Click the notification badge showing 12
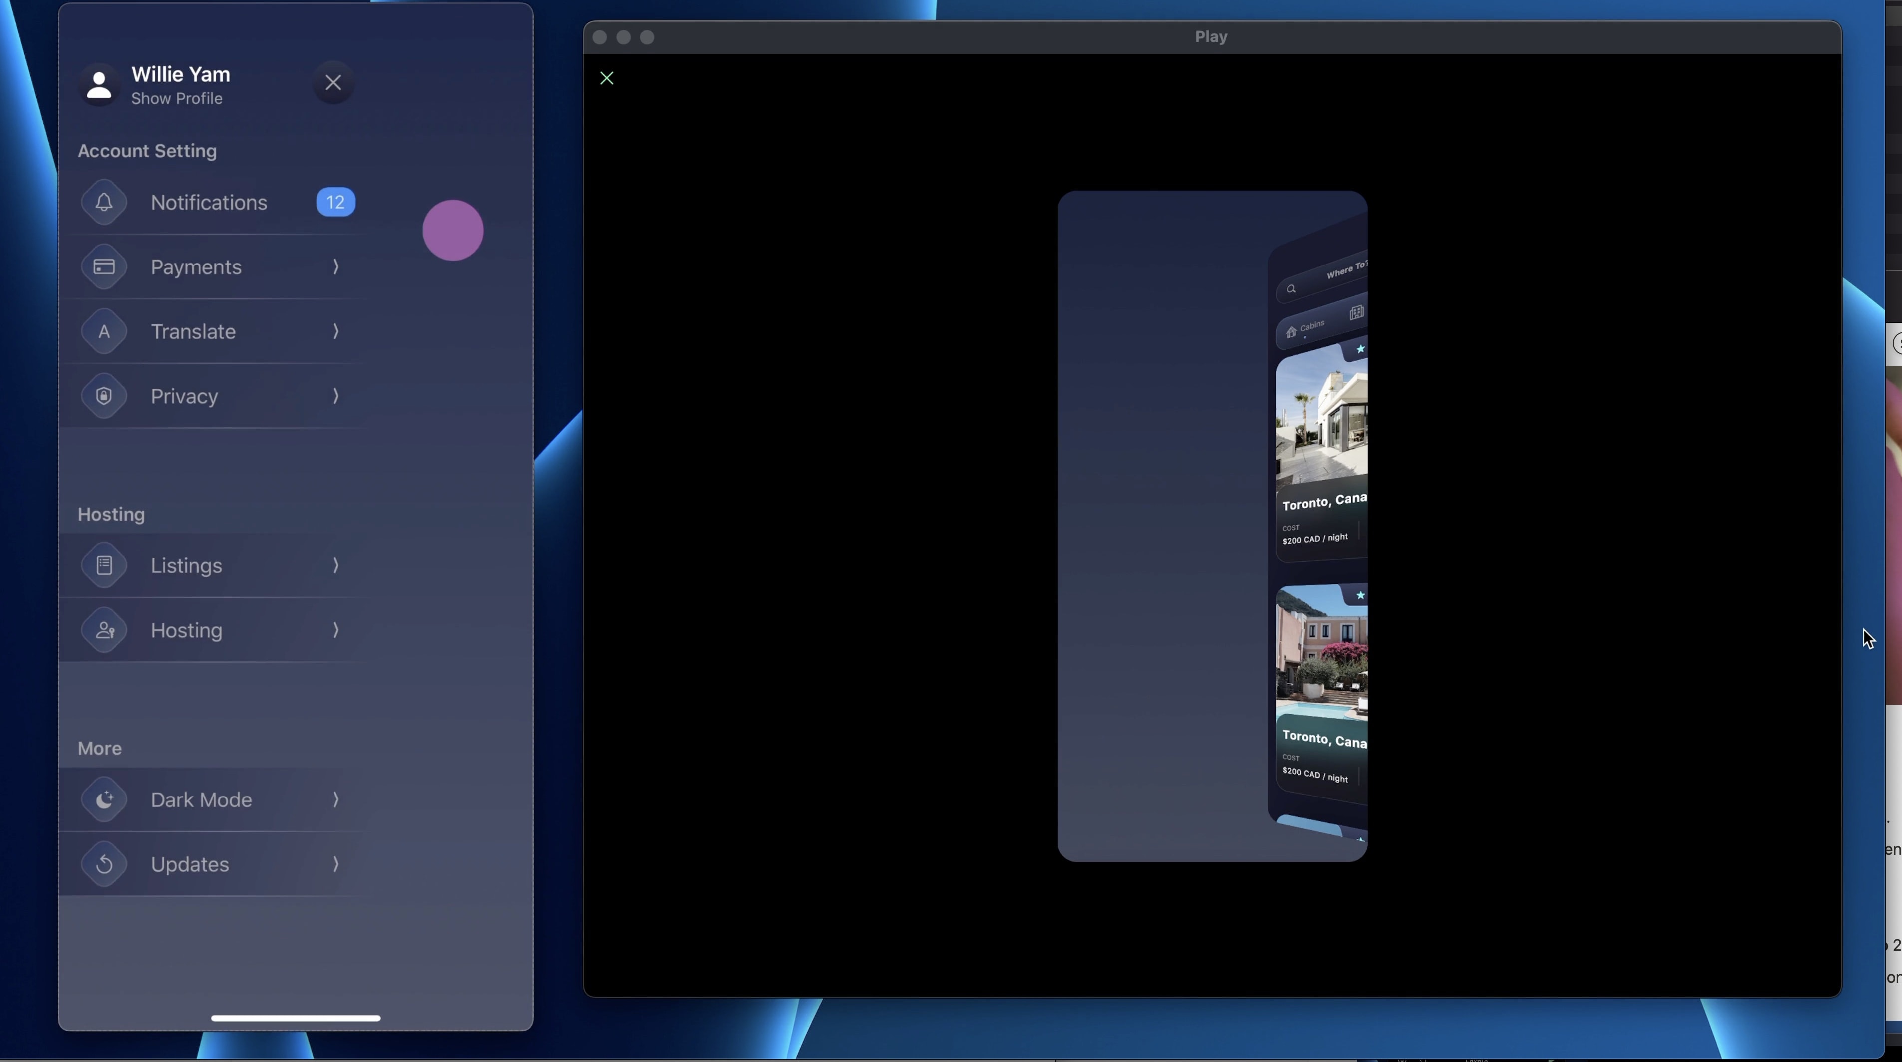The height and width of the screenshot is (1062, 1902). click(336, 202)
